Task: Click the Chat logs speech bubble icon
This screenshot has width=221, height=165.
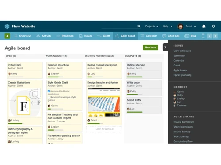Action: (164, 36)
